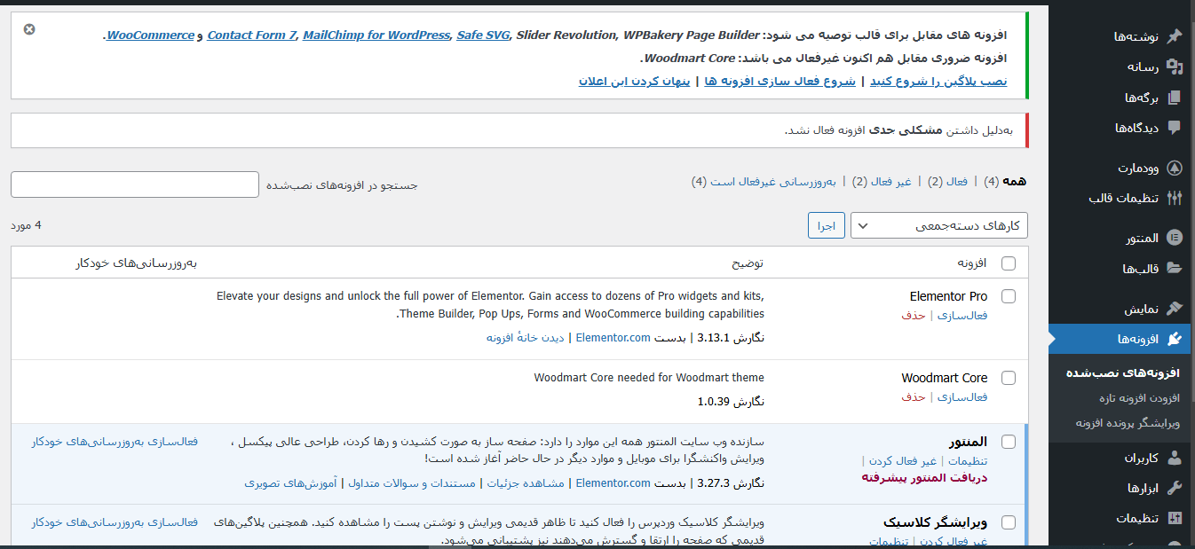The height and width of the screenshot is (549, 1195).
Task: Click دیدن خانهٔ افزونه link
Action: pos(526,337)
